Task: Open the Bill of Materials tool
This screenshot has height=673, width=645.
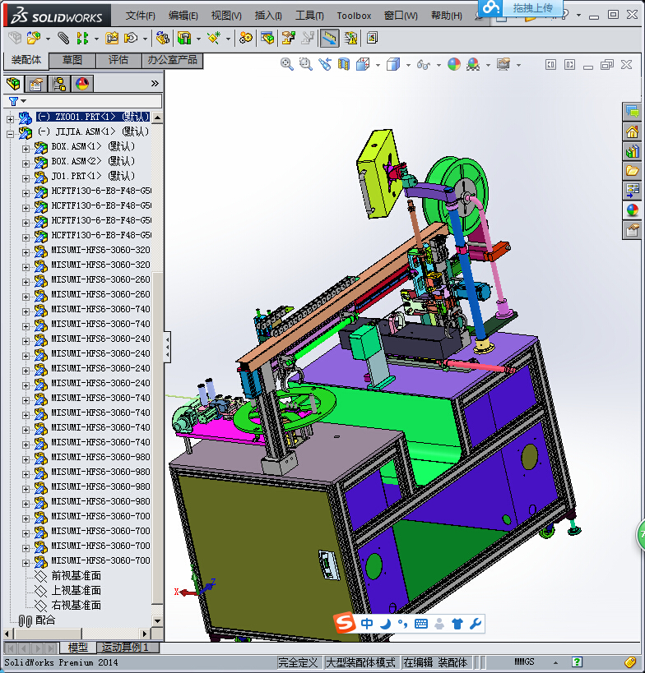Action: click(267, 38)
